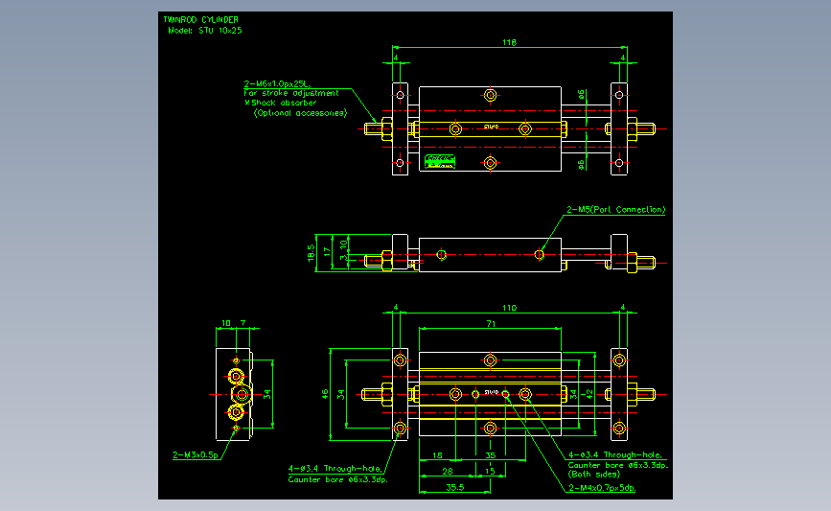Select the 28 horizontal dimension
This screenshot has height=511, width=831.
[448, 472]
